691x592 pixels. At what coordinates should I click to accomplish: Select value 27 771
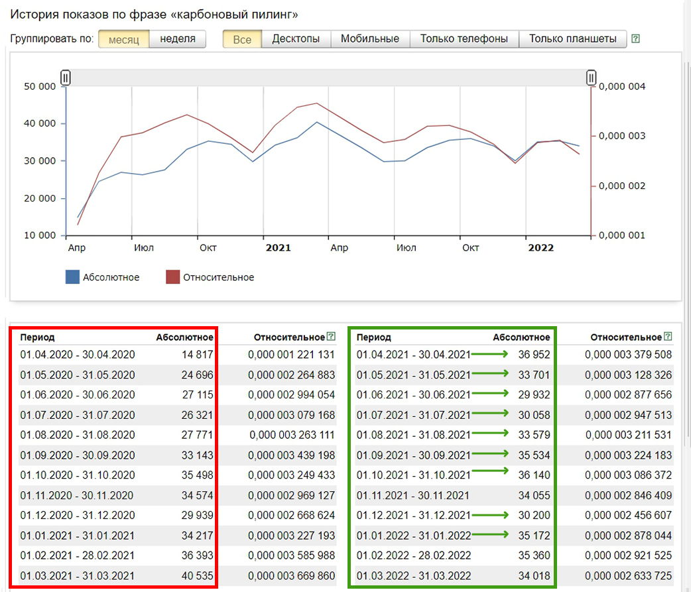point(197,435)
